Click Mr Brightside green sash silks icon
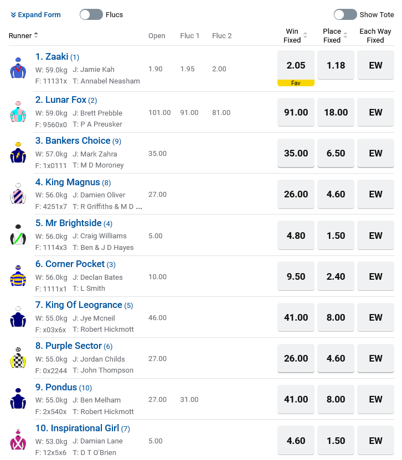Viewport: 402px width, 460px height. pyautogui.click(x=18, y=234)
